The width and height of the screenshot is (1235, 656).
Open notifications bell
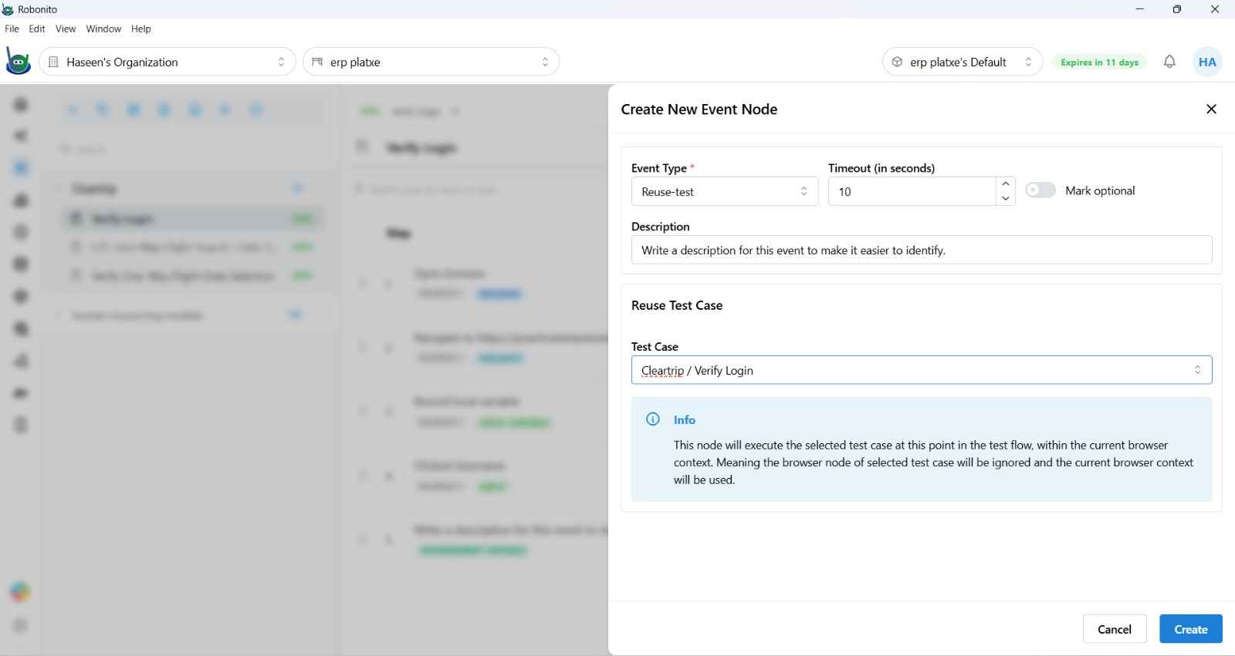(x=1169, y=62)
